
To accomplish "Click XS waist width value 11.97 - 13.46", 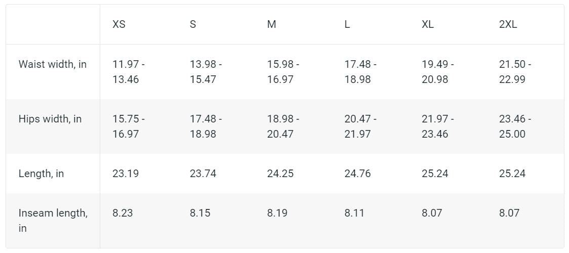I will (129, 72).
